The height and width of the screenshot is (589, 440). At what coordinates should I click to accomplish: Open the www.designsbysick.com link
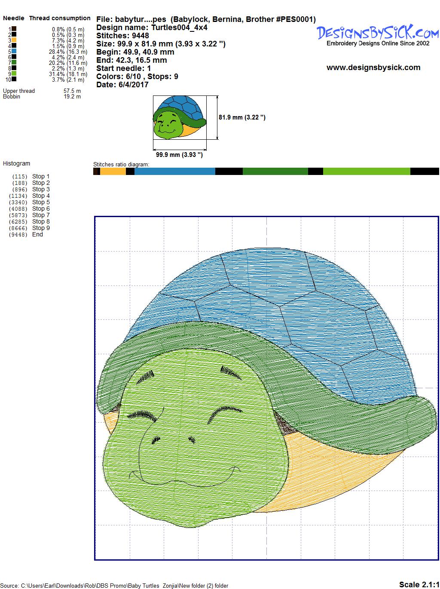[x=373, y=67]
